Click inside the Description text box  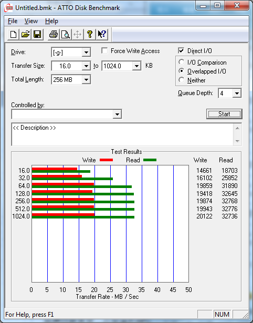coord(122,134)
